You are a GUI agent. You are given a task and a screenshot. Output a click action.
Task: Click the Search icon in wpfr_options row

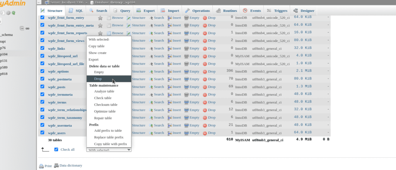tap(151, 72)
